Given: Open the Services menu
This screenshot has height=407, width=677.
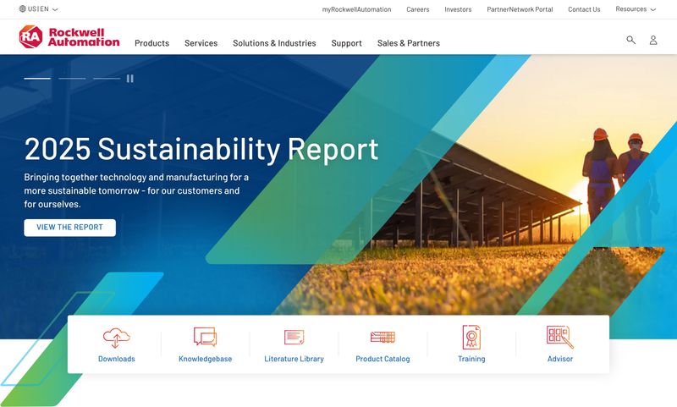Looking at the screenshot, I should [x=201, y=43].
